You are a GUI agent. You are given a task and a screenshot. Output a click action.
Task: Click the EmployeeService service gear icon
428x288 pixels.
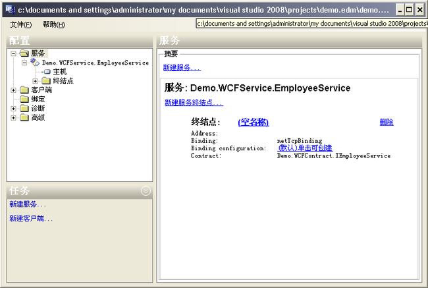pyautogui.click(x=35, y=62)
